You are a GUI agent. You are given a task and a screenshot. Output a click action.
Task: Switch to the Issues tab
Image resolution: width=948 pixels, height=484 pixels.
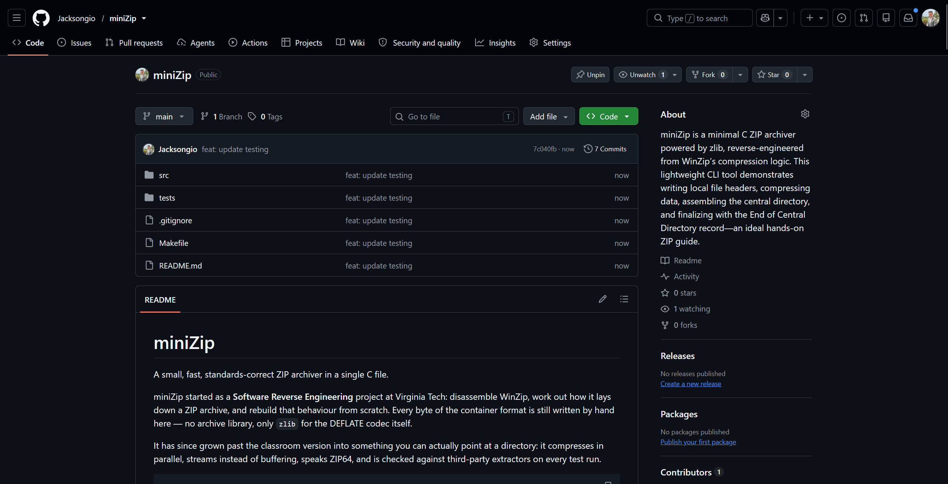point(74,43)
